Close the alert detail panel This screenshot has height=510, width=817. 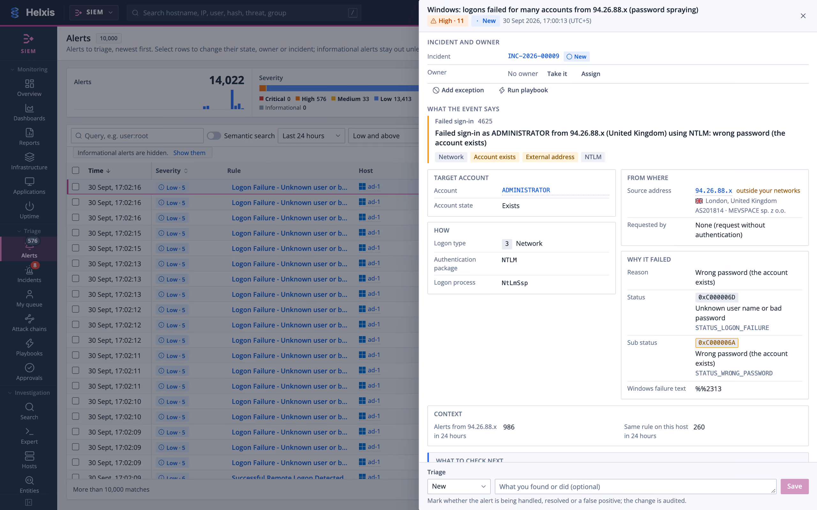pyautogui.click(x=803, y=16)
